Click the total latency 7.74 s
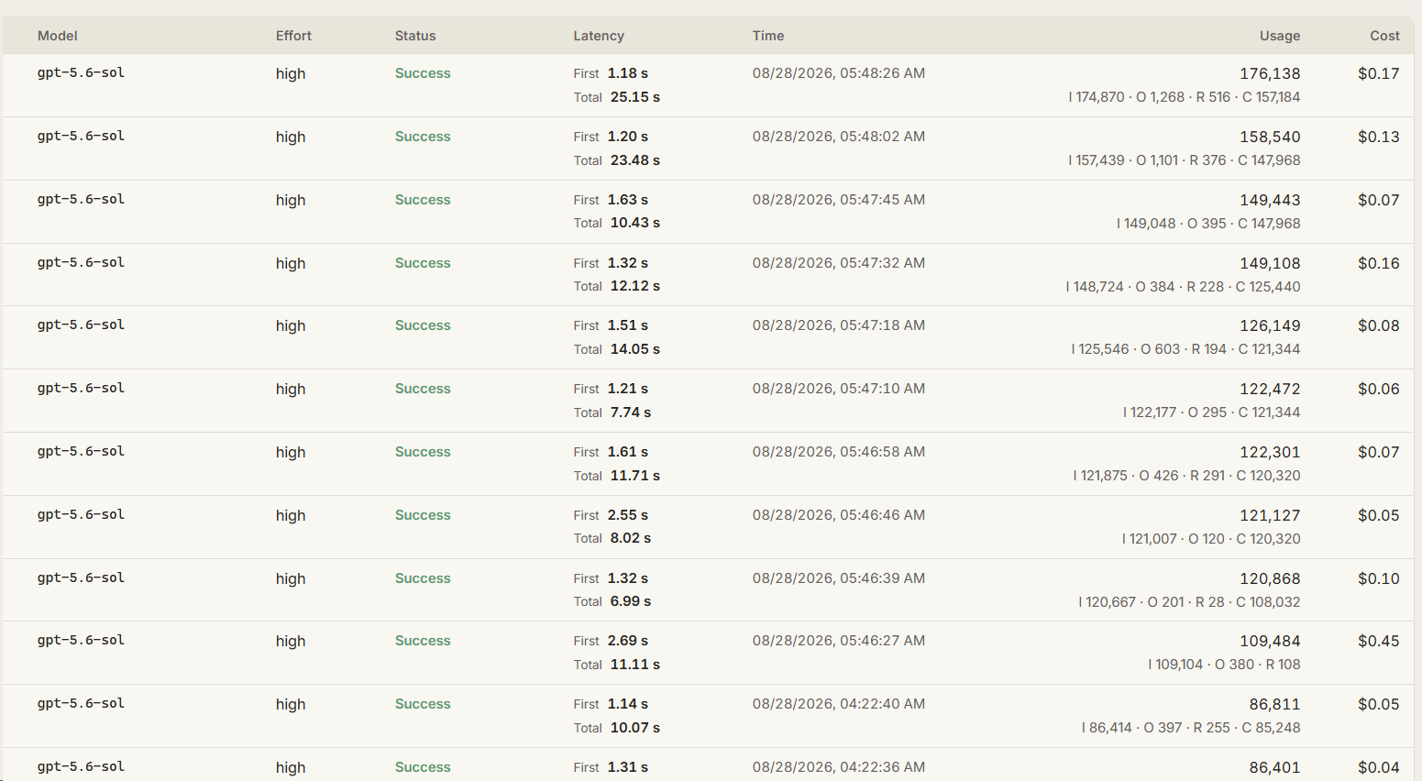 (631, 412)
